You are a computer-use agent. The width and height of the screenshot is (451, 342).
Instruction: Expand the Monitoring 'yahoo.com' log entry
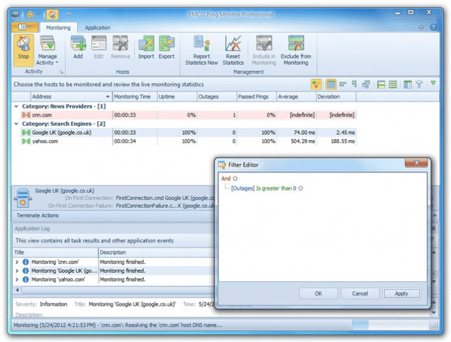point(17,279)
